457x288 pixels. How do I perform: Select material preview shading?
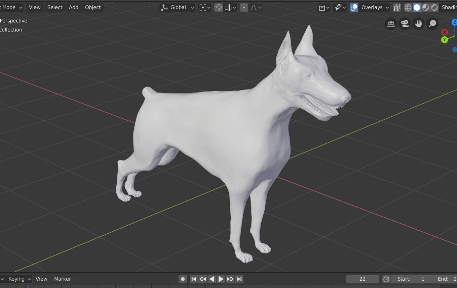tap(425, 7)
